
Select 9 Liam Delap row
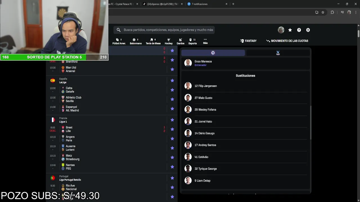pos(246,181)
